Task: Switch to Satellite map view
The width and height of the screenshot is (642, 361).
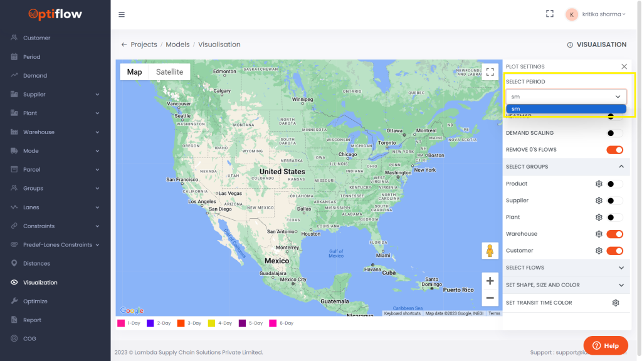Action: pos(169,72)
